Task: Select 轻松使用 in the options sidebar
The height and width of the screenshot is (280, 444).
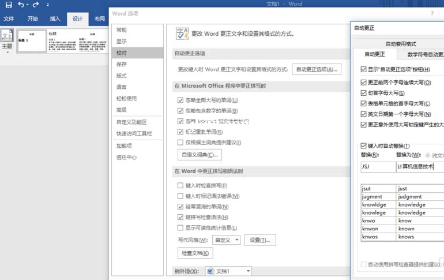Action: [137, 98]
